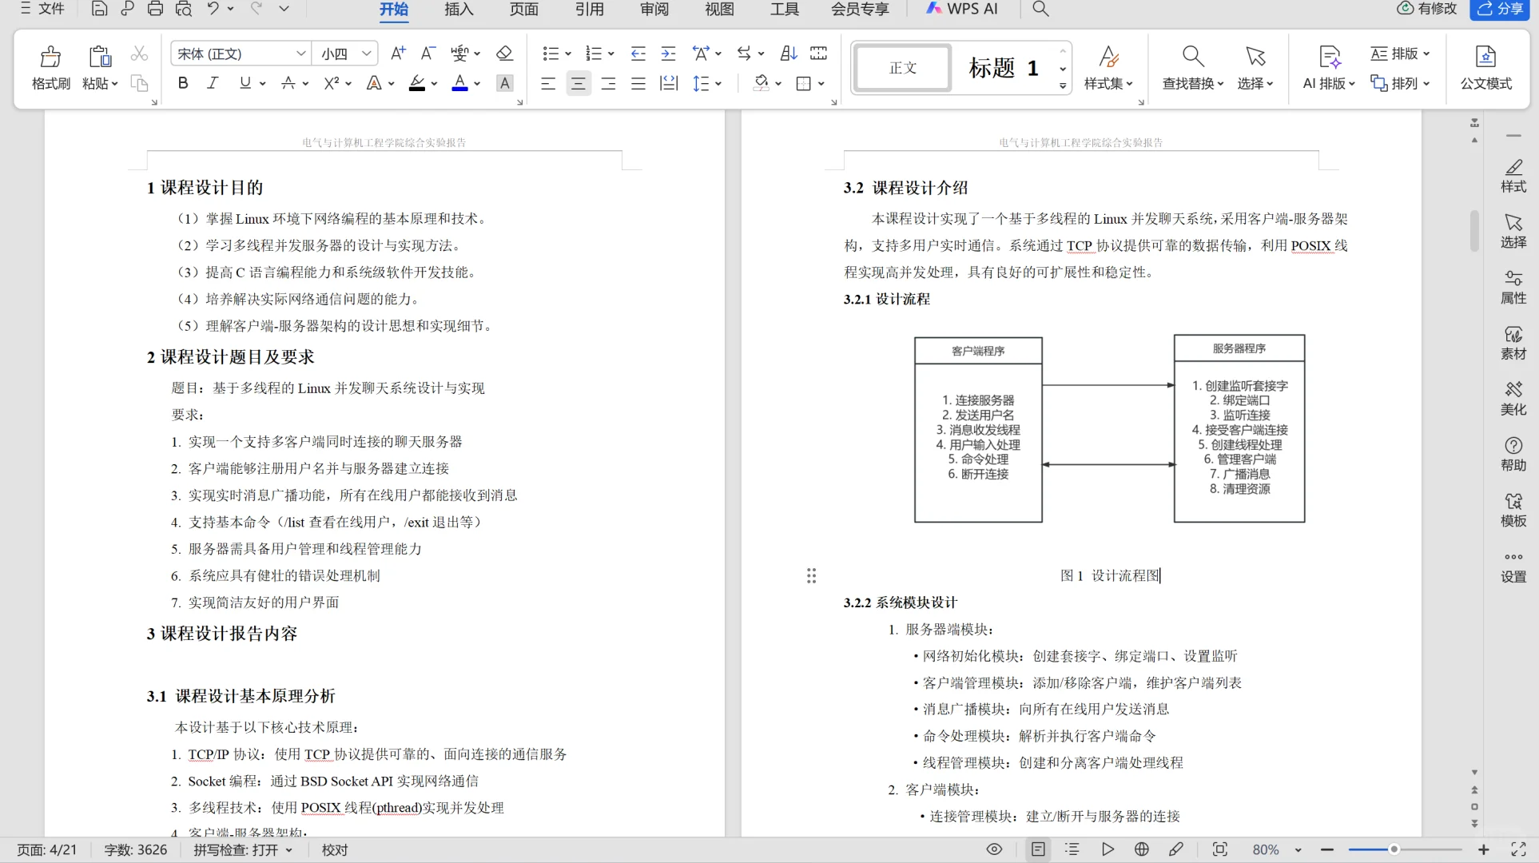1539x863 pixels.
Task: Toggle center alignment for the paragraph
Action: pyautogui.click(x=578, y=83)
